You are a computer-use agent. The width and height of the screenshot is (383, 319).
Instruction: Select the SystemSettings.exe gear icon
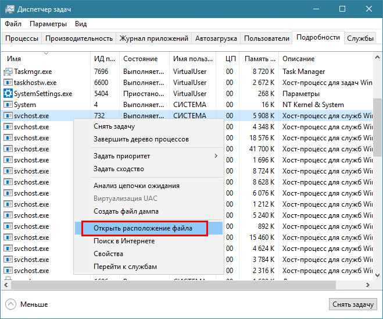8,94
